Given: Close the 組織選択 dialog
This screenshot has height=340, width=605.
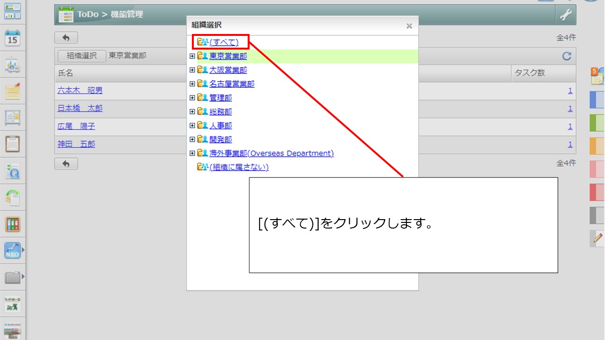Looking at the screenshot, I should point(409,26).
